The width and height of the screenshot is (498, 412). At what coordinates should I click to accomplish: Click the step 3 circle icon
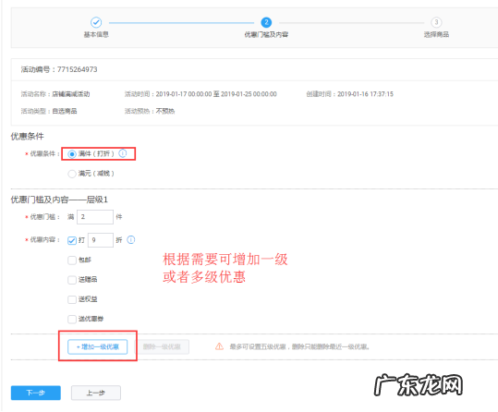tap(436, 22)
